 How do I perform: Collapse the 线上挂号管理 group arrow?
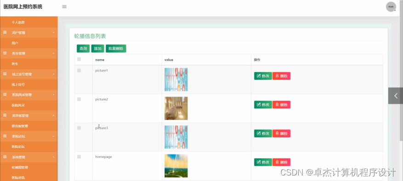coord(53,74)
